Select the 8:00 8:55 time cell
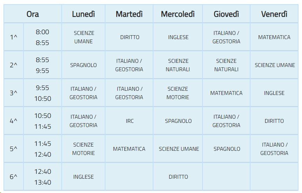The image size is (302, 193). [42, 37]
